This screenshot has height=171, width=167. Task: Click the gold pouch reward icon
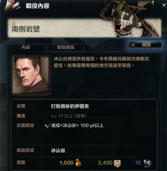[78, 163]
